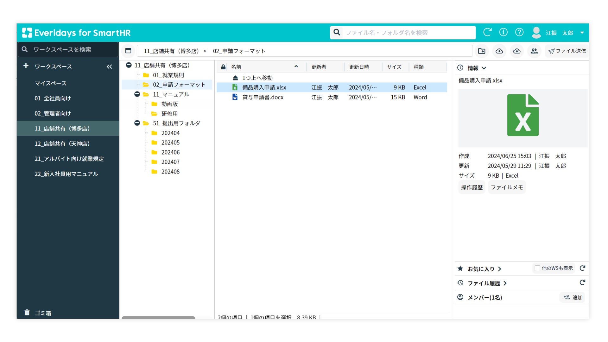608x342 pixels.
Task: Click the cloud download icon
Action: (x=517, y=51)
